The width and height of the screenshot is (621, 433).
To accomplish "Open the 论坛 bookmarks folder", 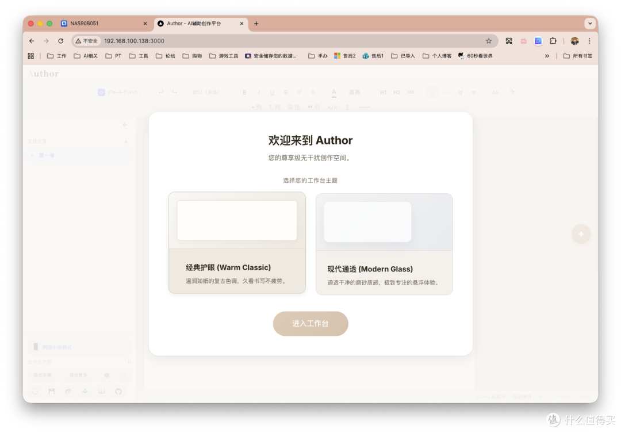I will coord(166,56).
